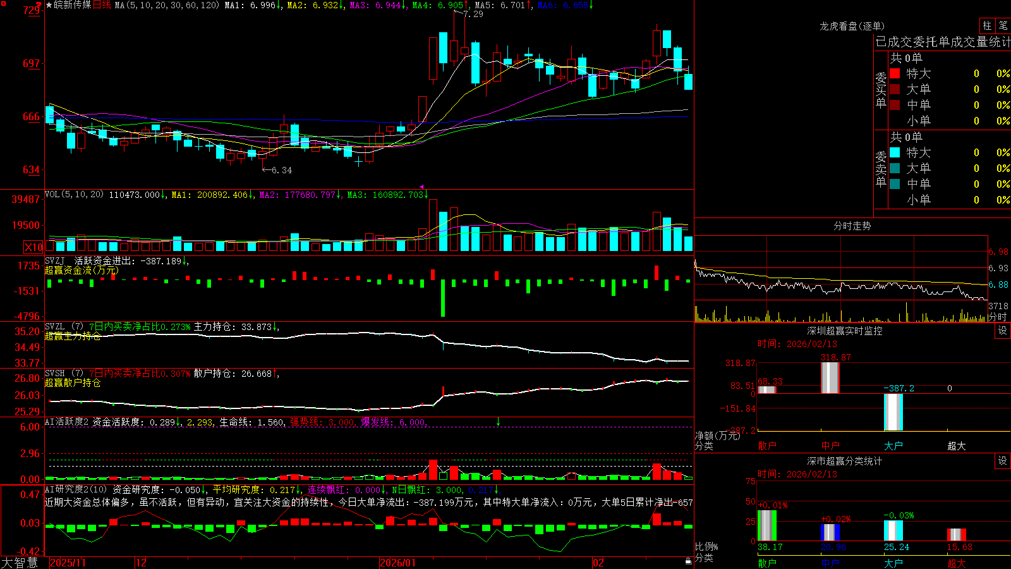This screenshot has width=1011, height=569.
Task: Click the -387.2 大户 net amount bar
Action: point(893,412)
